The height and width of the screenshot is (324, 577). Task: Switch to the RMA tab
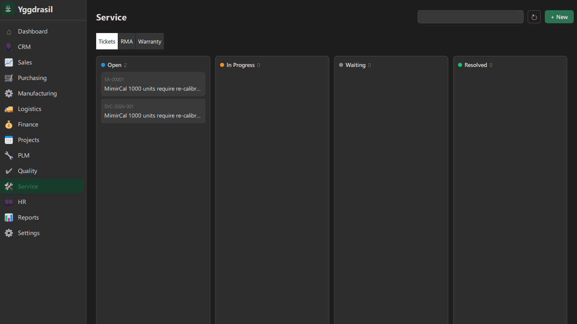(126, 41)
